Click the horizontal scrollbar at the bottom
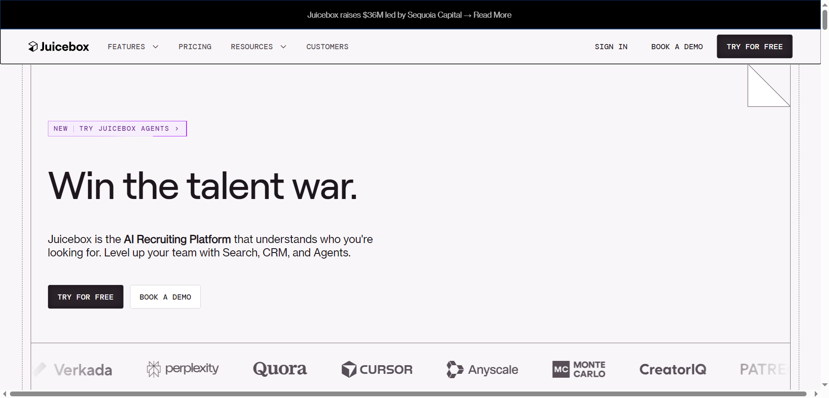The height and width of the screenshot is (398, 829). pyautogui.click(x=408, y=394)
